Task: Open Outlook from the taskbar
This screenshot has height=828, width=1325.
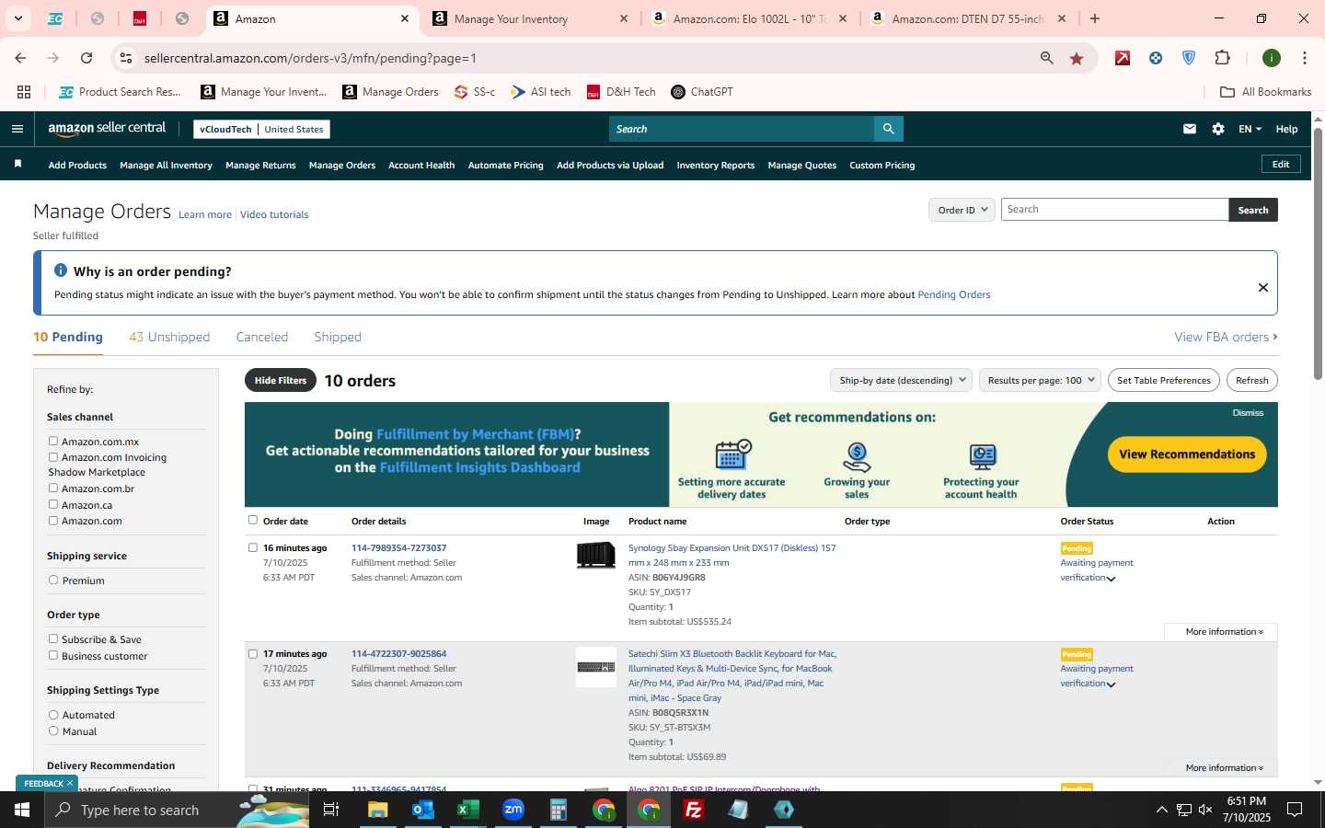Action: tap(423, 810)
